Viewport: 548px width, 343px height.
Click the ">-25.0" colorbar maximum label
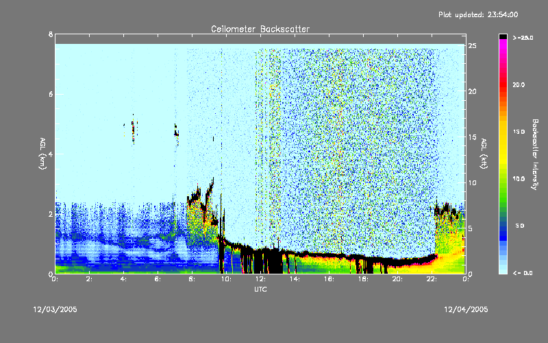pyautogui.click(x=523, y=38)
